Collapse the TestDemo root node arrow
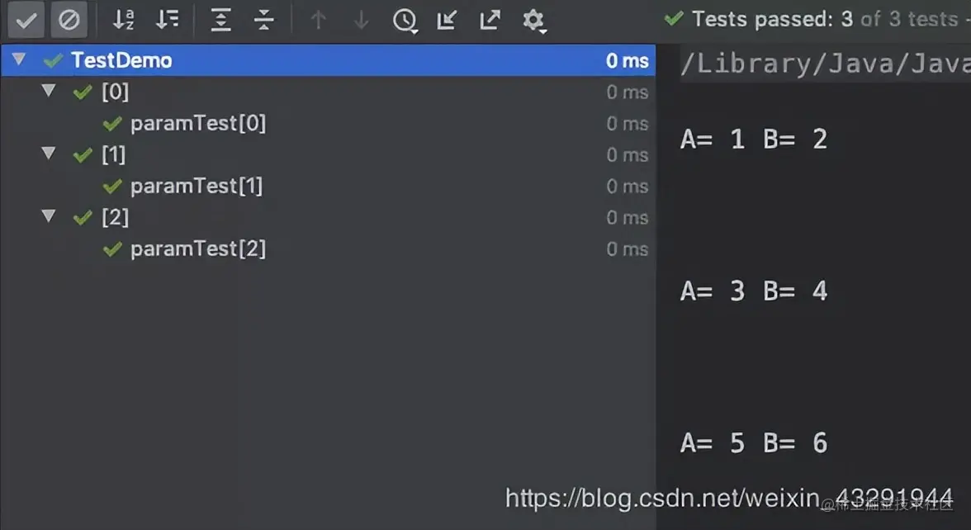Screen dimensions: 971x530 click(x=18, y=59)
